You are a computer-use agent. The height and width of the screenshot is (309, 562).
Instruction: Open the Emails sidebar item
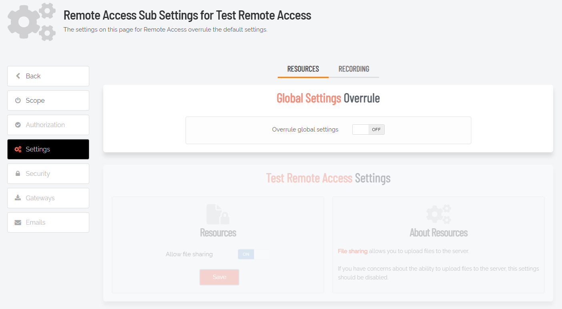pyautogui.click(x=48, y=222)
